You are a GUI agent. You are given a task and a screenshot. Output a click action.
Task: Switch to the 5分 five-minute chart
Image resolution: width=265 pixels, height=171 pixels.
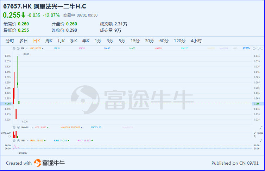tap(122, 41)
